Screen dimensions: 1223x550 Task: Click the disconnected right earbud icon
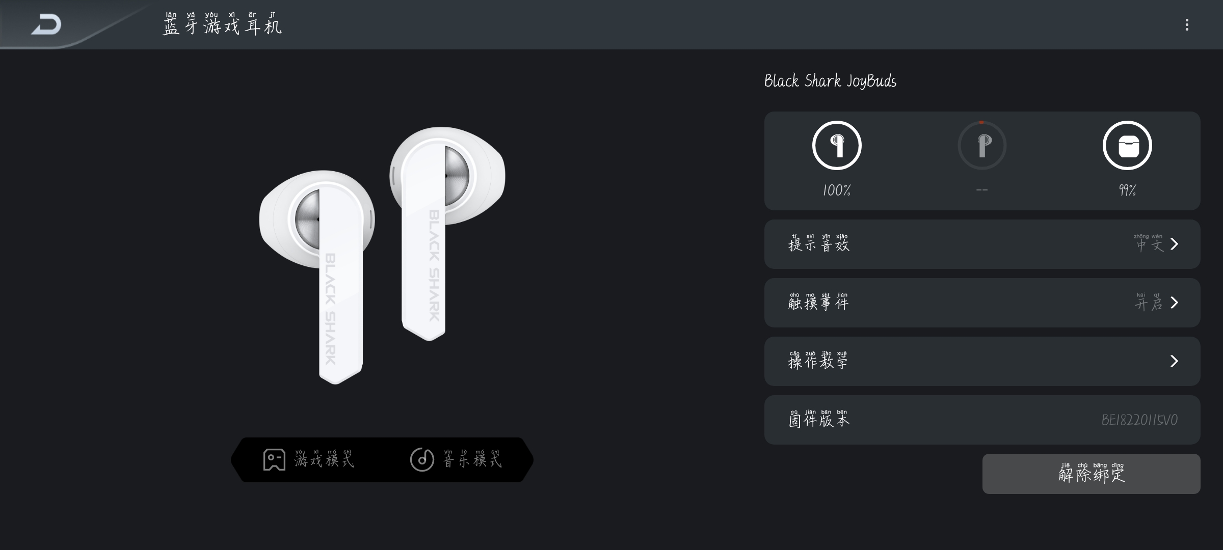pyautogui.click(x=982, y=146)
